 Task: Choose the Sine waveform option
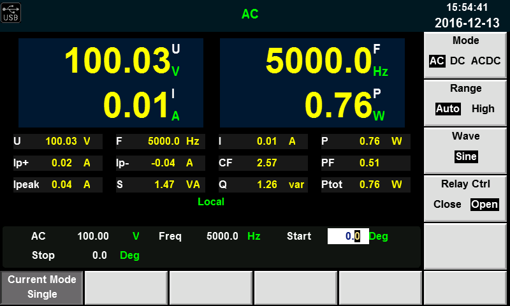pyautogui.click(x=466, y=156)
